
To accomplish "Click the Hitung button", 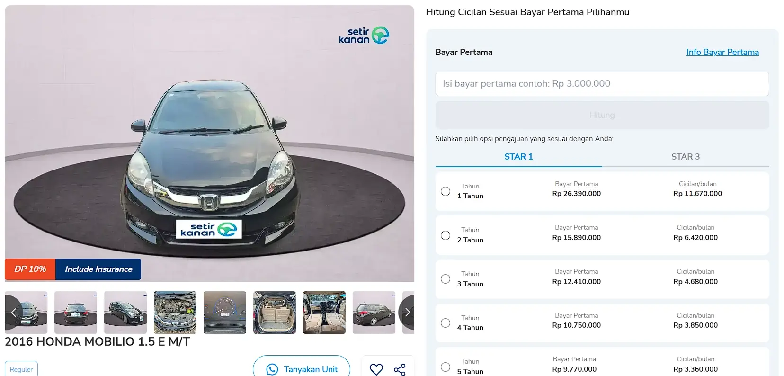I will [602, 115].
